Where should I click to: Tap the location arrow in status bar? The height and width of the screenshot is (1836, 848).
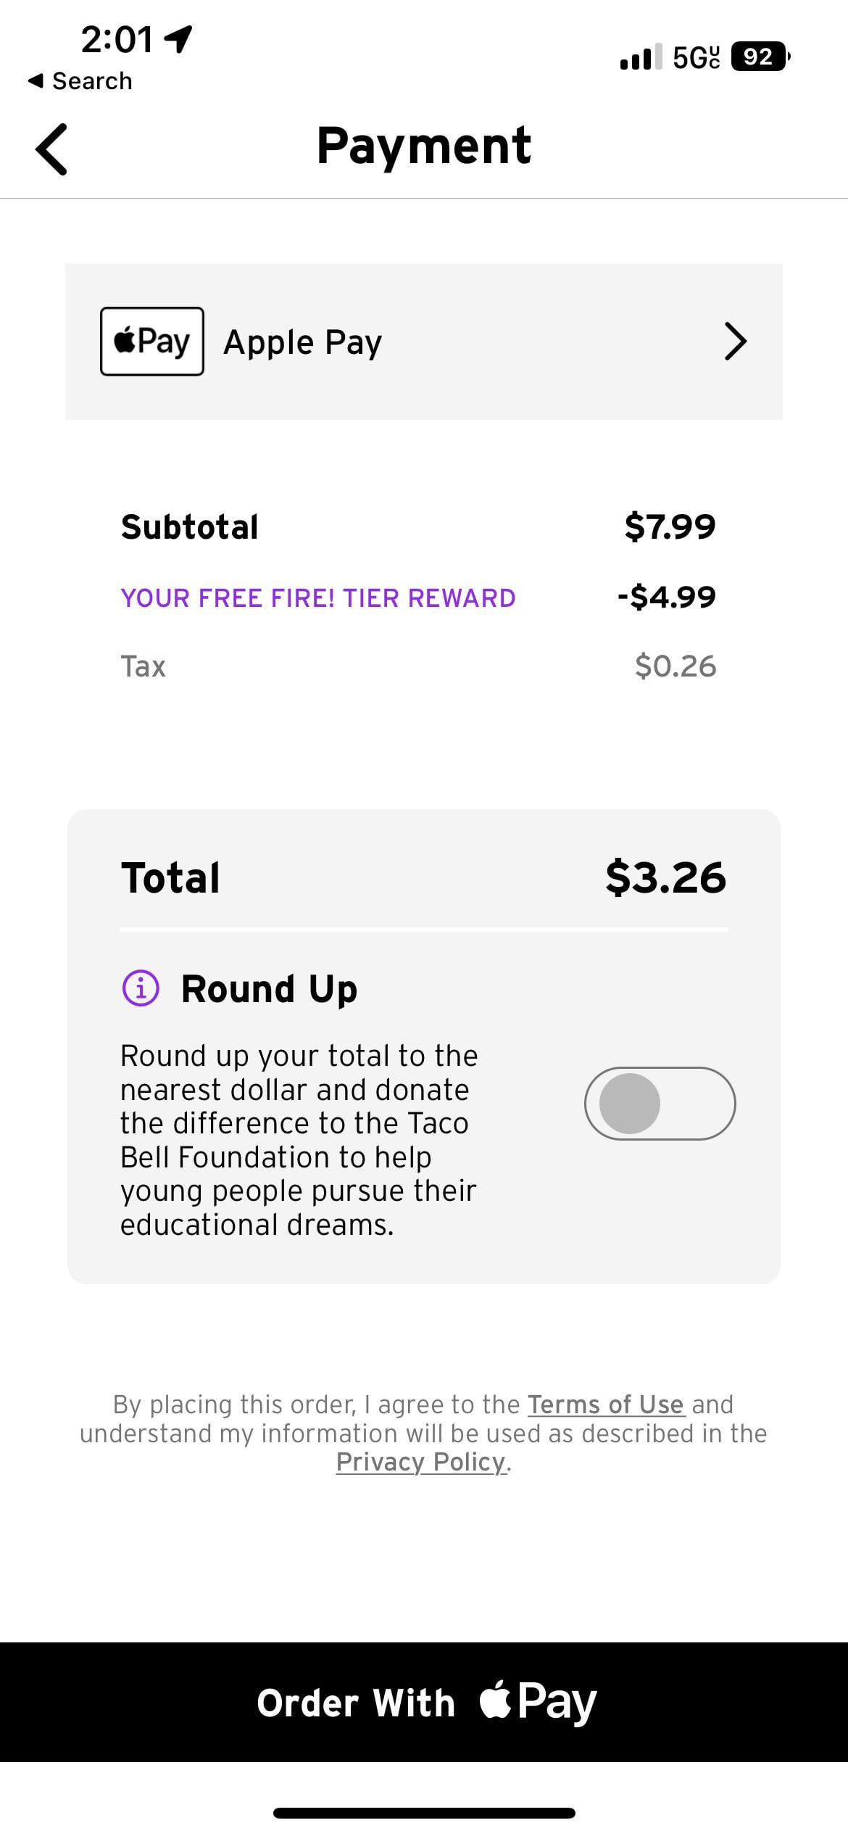[179, 39]
